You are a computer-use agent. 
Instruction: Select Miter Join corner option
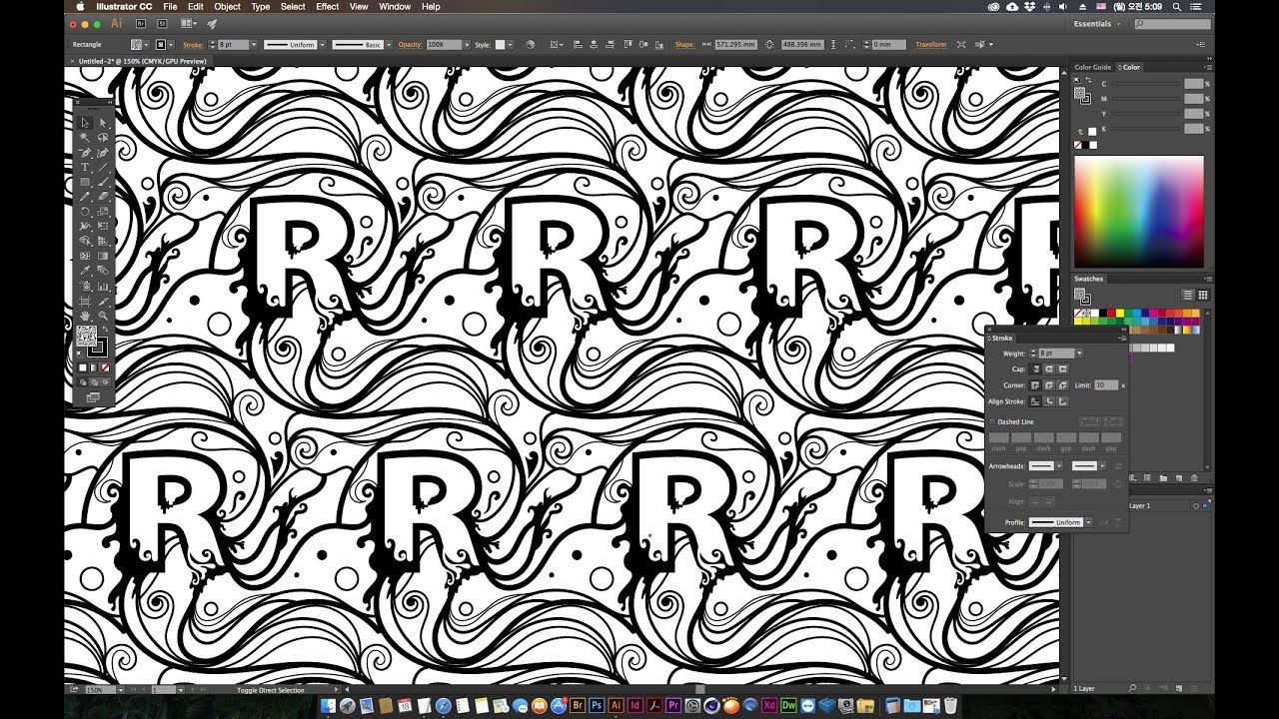[1035, 384]
